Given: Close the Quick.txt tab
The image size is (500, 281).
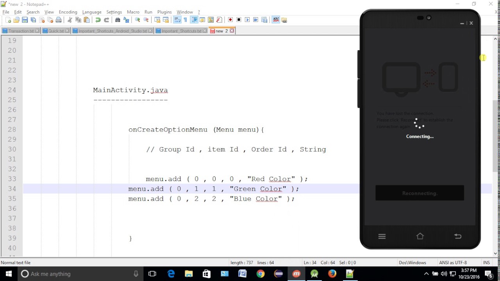Looking at the screenshot, I should point(67,31).
